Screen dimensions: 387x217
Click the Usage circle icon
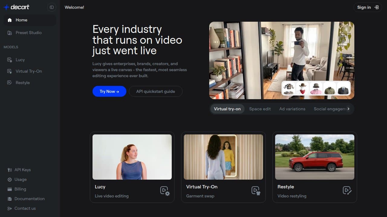(x=10, y=179)
